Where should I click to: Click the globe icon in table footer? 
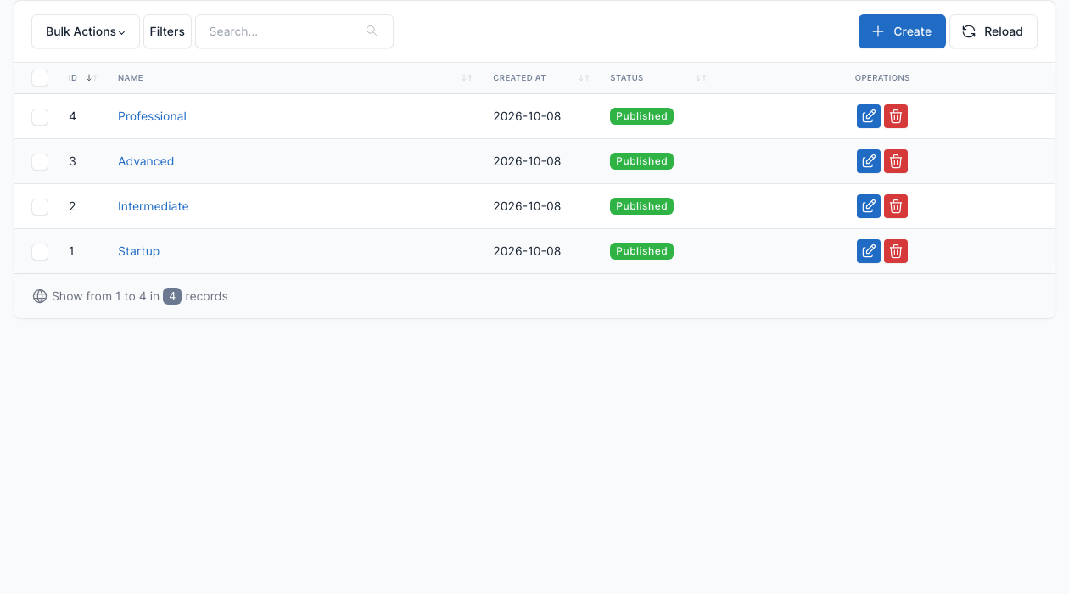[x=40, y=296]
